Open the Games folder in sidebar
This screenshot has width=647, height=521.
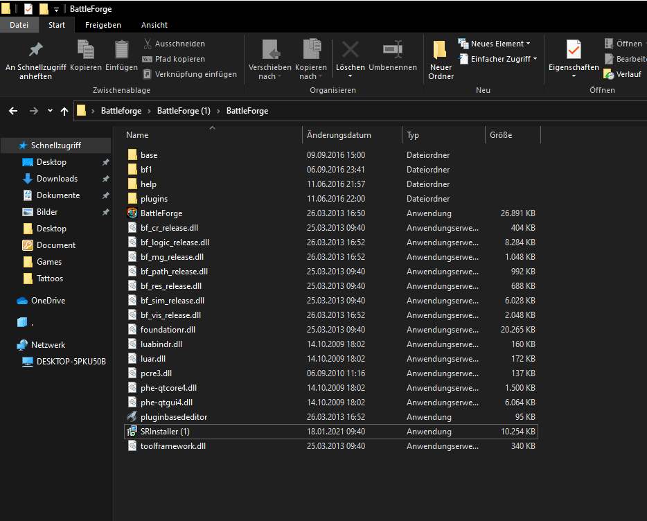[49, 262]
